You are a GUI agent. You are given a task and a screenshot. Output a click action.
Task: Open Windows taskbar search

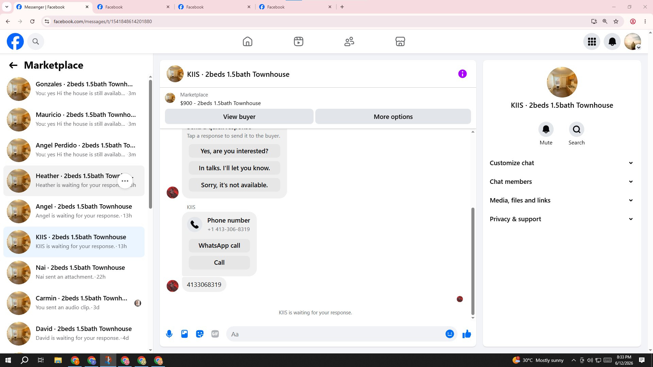tap(24, 360)
